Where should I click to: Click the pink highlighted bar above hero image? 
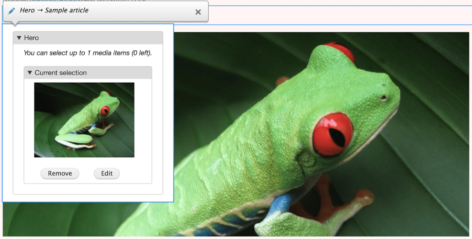click(x=335, y=15)
